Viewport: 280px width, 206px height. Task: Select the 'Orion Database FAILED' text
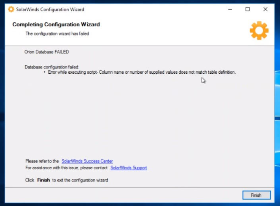coord(47,52)
